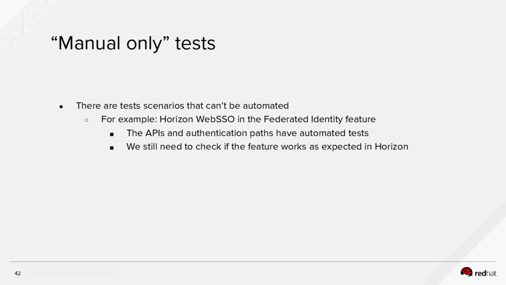The width and height of the screenshot is (506, 285).
Task: Click the phrase 'authentication paths' in the third bullet
Action: 229,133
